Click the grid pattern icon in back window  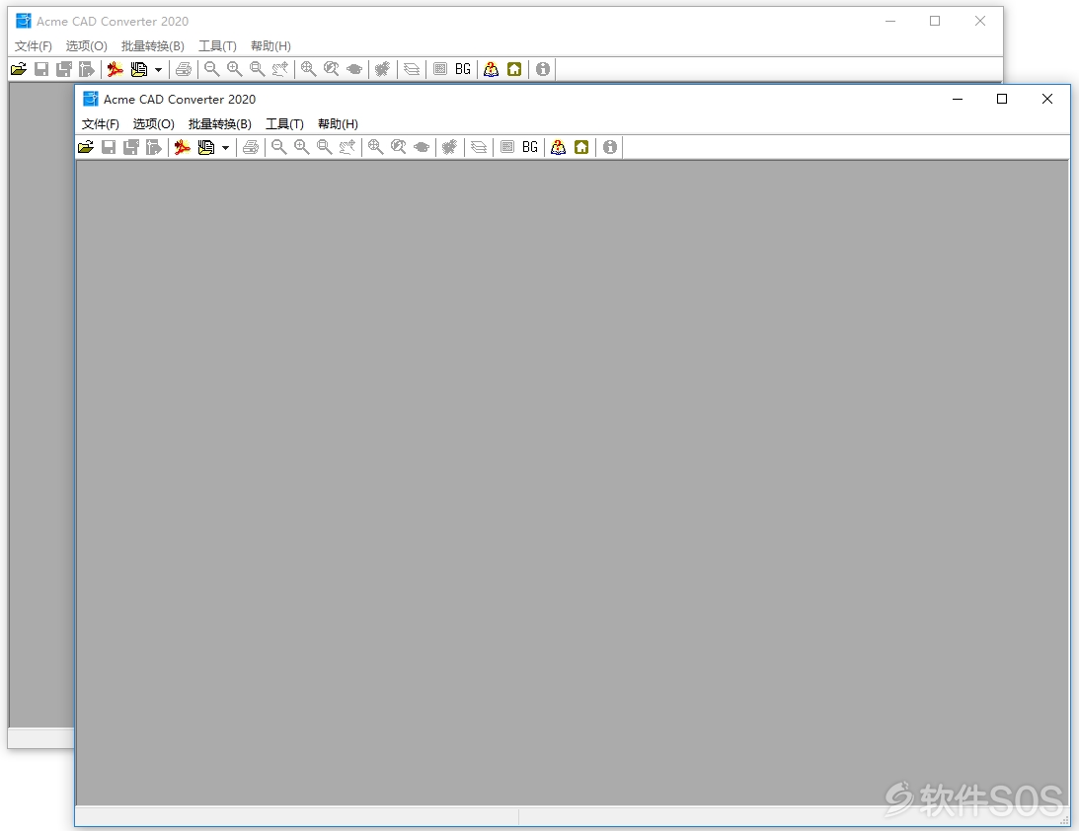440,69
